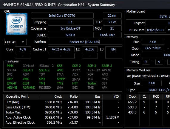Screen dimensions: 170x129
Task: Click the module Type DDR3-1333 field
Action: [154, 90]
